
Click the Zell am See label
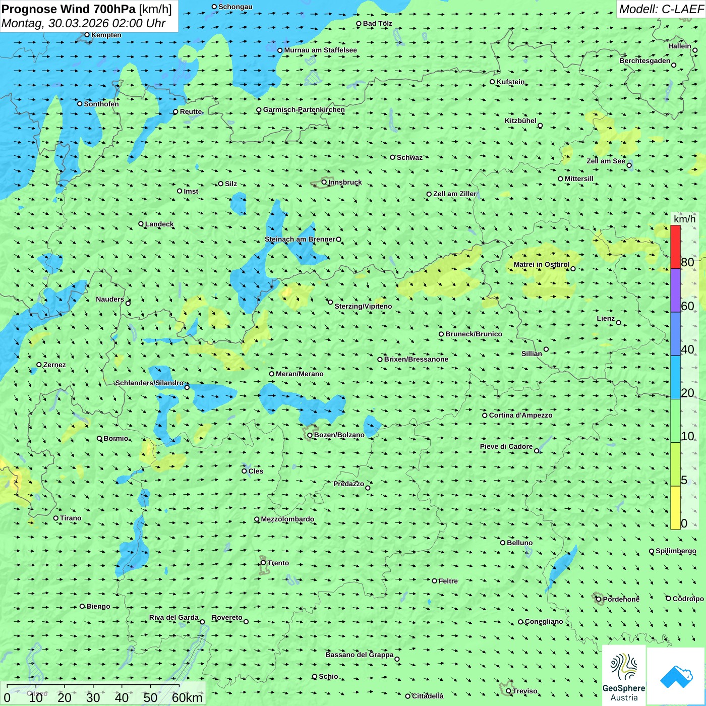[x=606, y=161]
